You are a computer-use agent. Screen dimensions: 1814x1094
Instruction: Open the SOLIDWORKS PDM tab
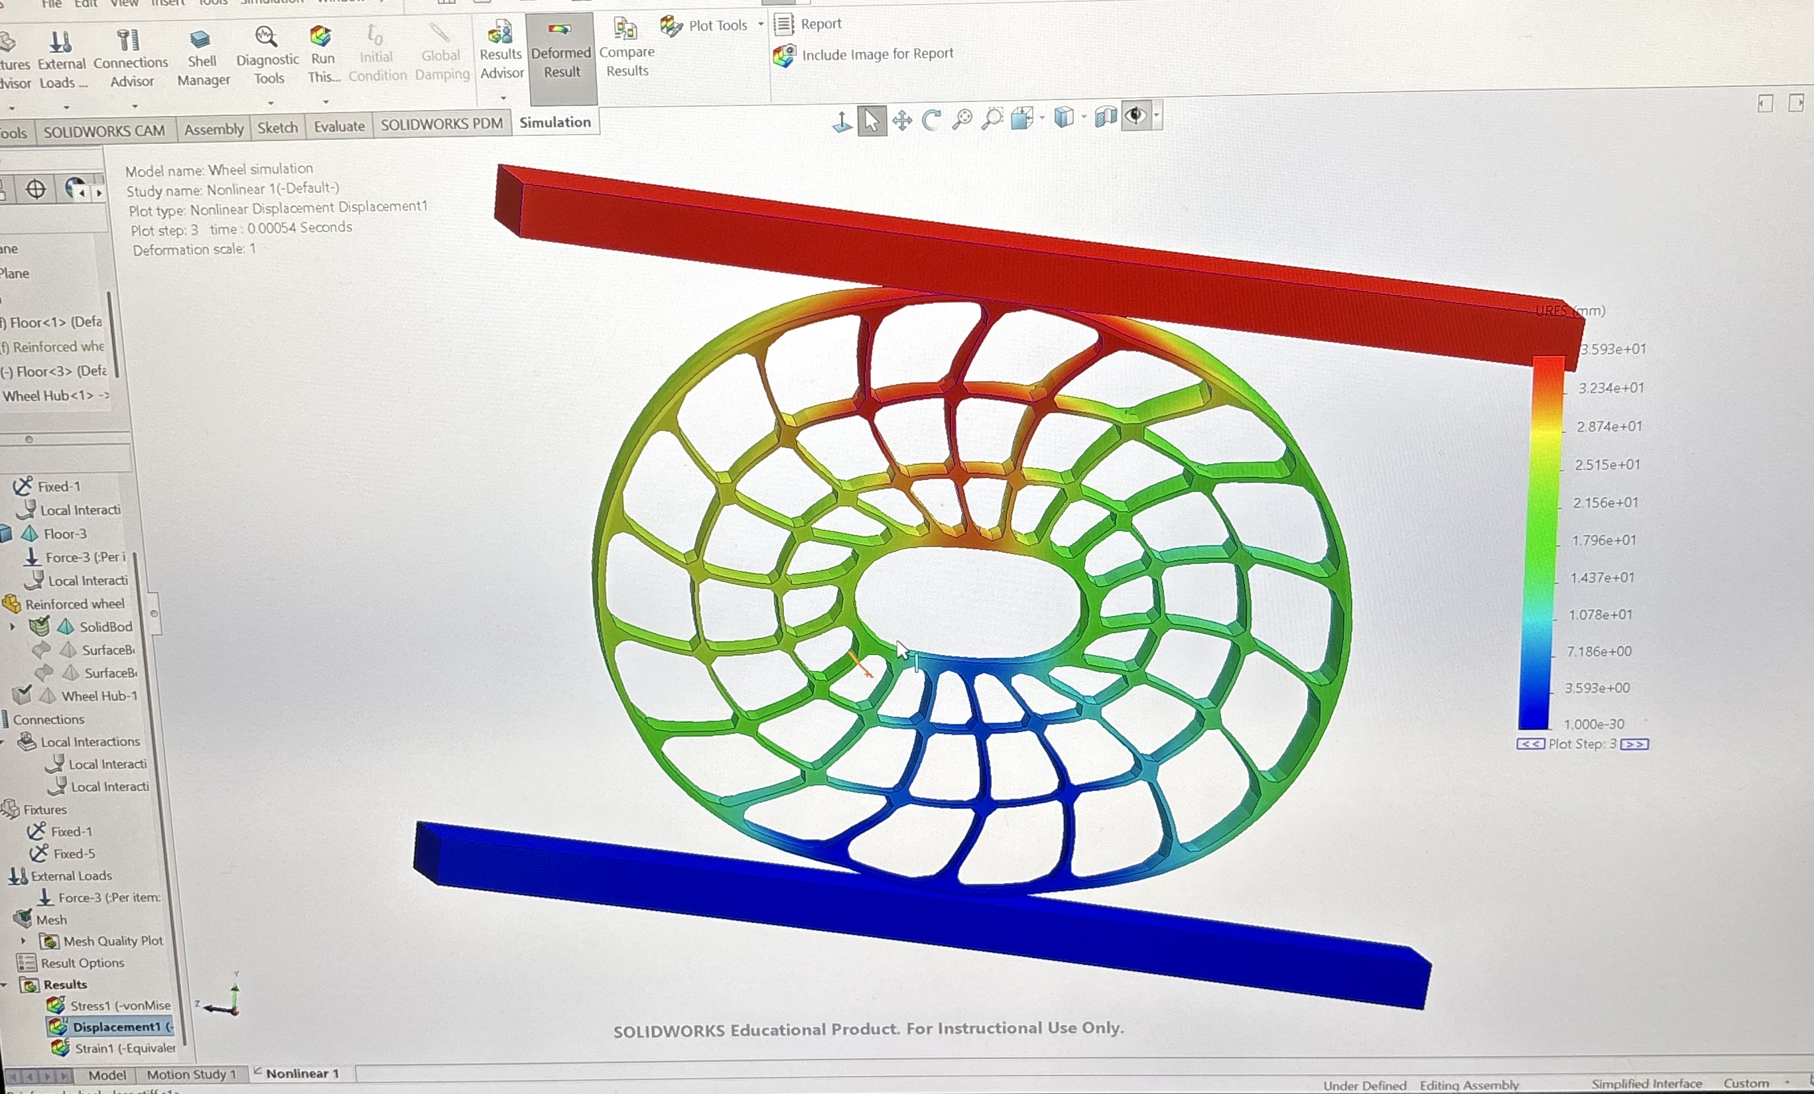click(x=442, y=125)
